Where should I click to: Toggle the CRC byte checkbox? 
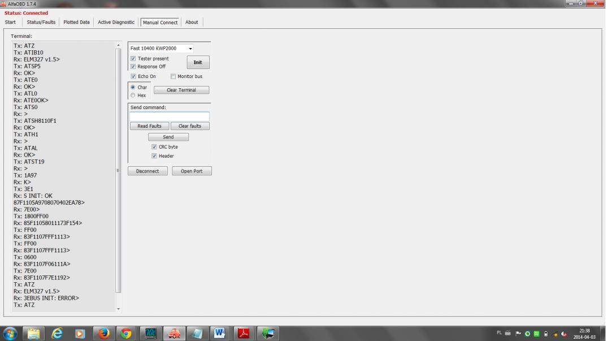(154, 147)
